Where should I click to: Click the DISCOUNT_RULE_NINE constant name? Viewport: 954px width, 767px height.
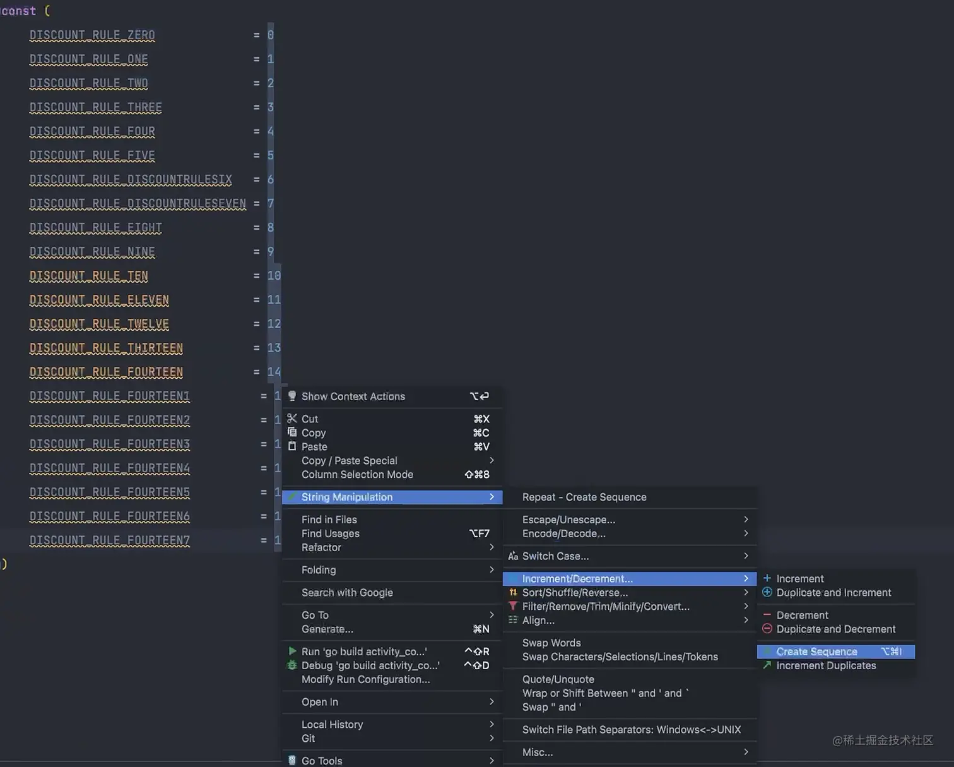tap(92, 252)
